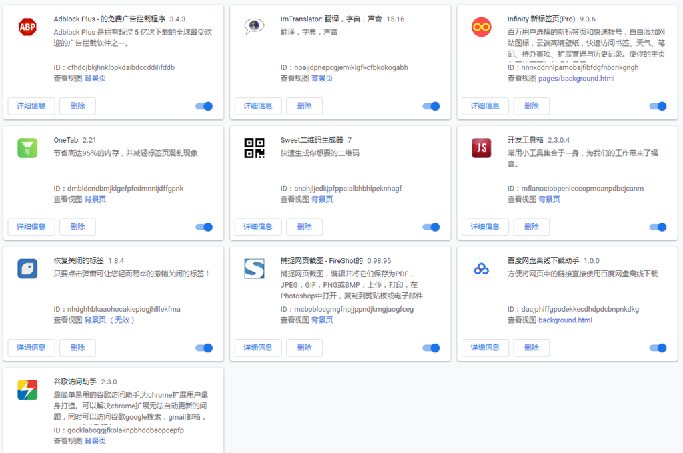Turn off the FireShot extension toggle
This screenshot has width=683, height=453.
point(432,348)
